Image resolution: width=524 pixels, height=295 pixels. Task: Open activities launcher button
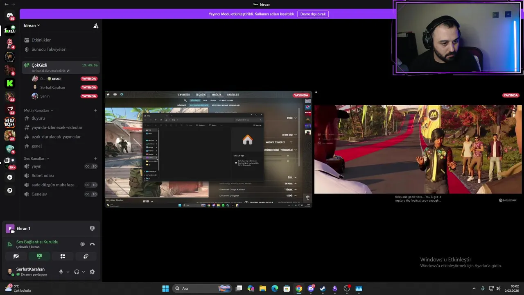click(63, 256)
